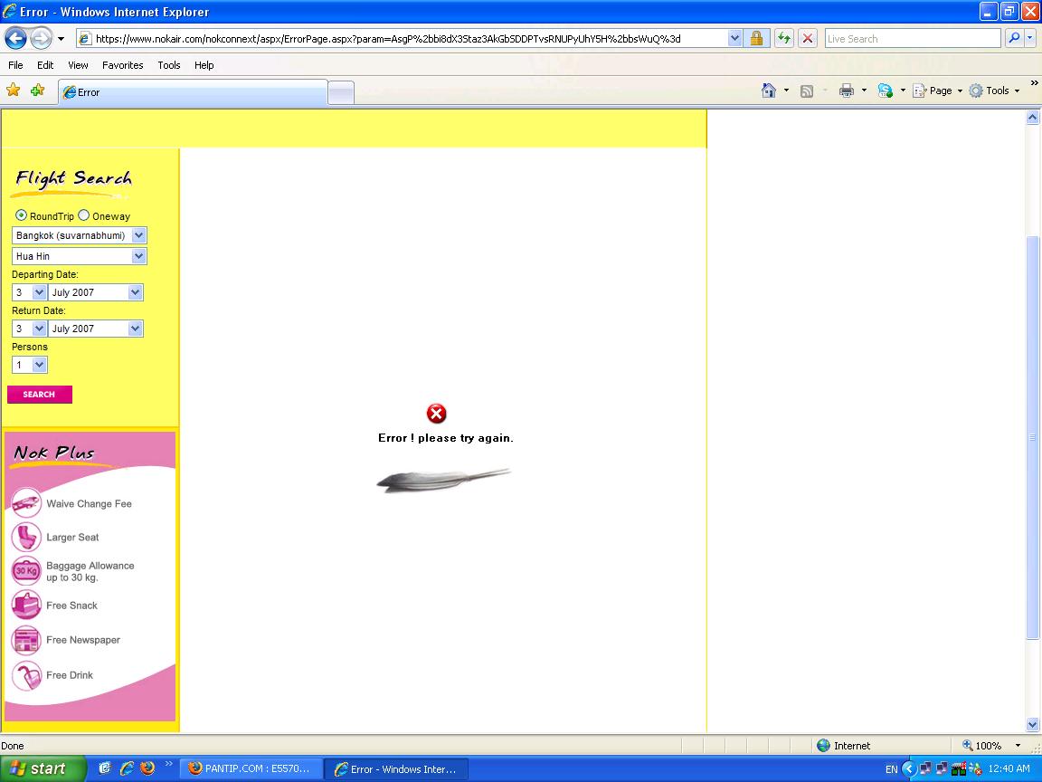Expand the address bar URL history dropdown
The width and height of the screenshot is (1042, 782).
(x=734, y=39)
